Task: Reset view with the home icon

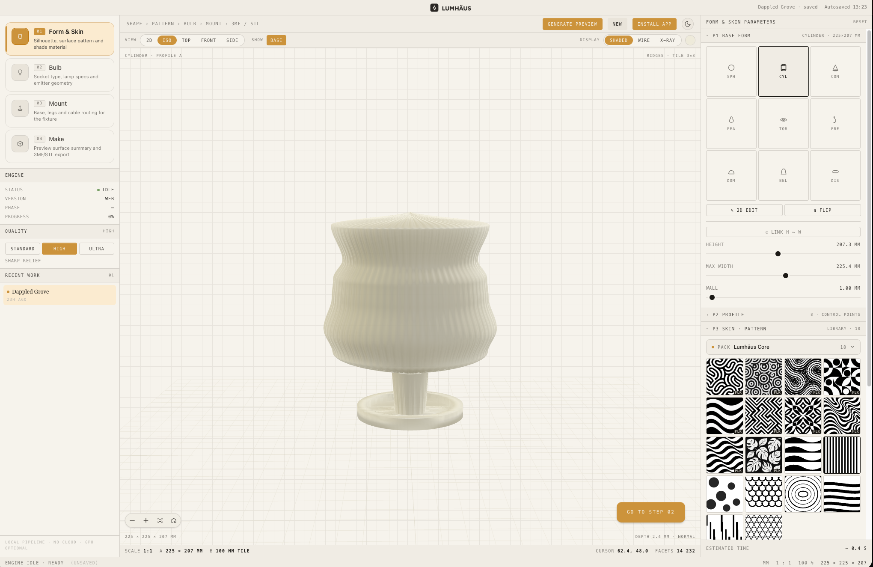Action: [174, 520]
